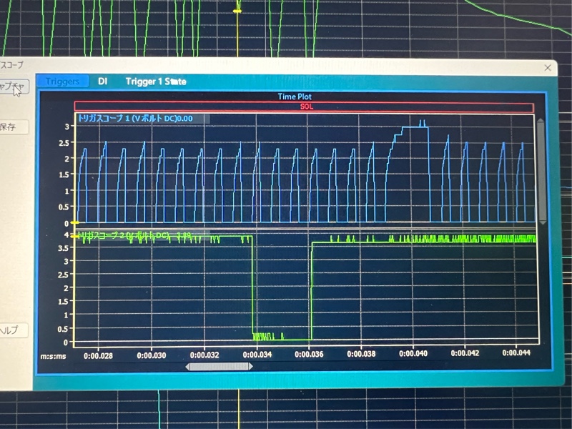
Task: Click the 0:00.032 time axis label
Action: (x=204, y=355)
